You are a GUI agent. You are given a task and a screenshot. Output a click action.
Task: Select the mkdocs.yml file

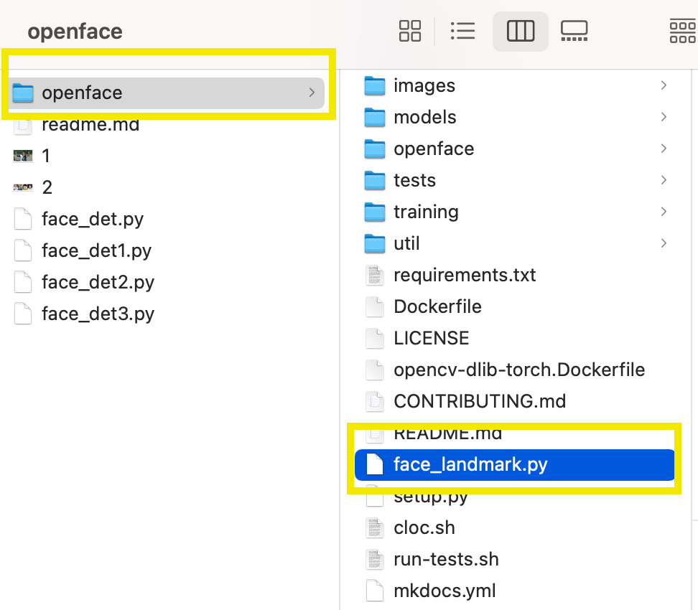pyautogui.click(x=445, y=591)
